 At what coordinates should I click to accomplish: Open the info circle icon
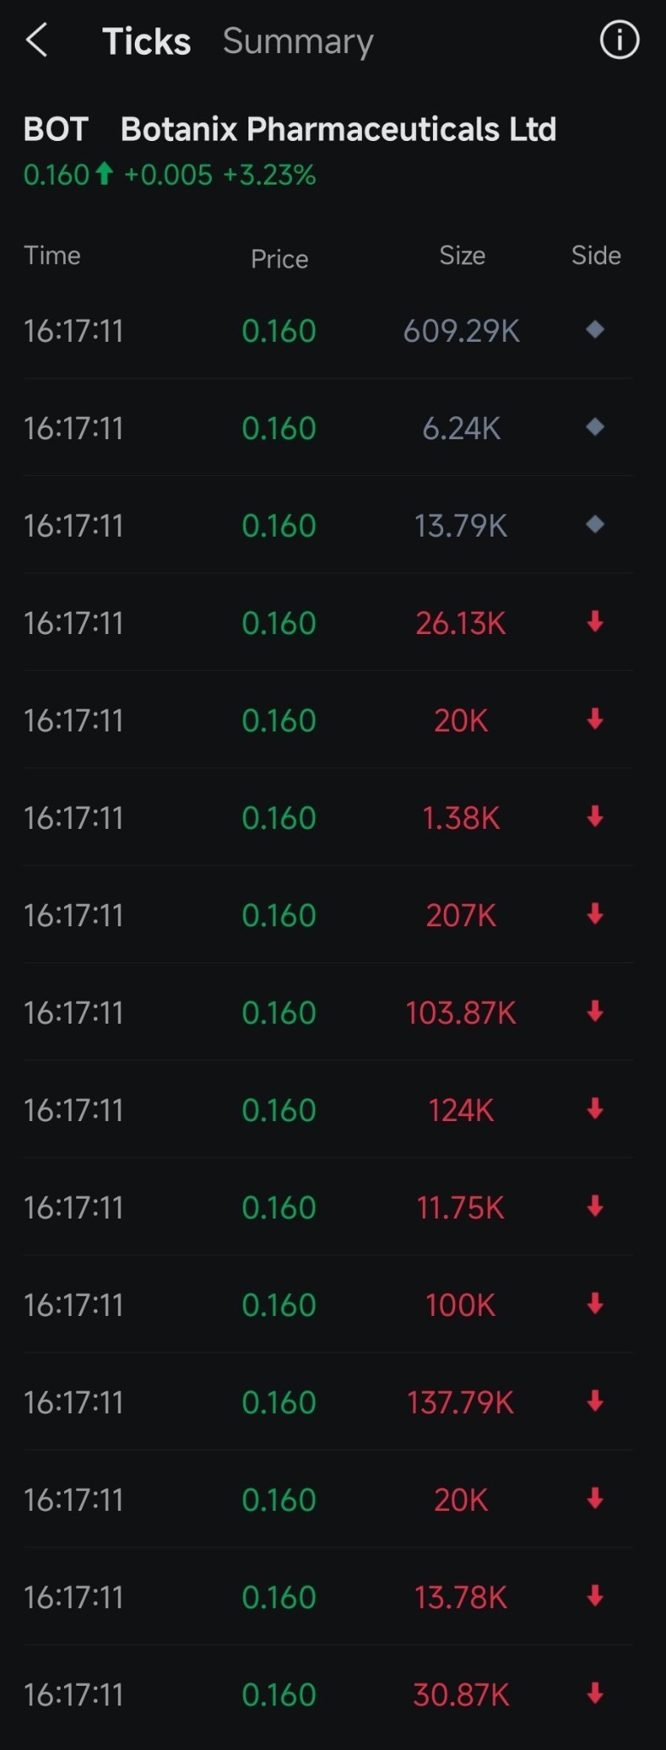(619, 40)
